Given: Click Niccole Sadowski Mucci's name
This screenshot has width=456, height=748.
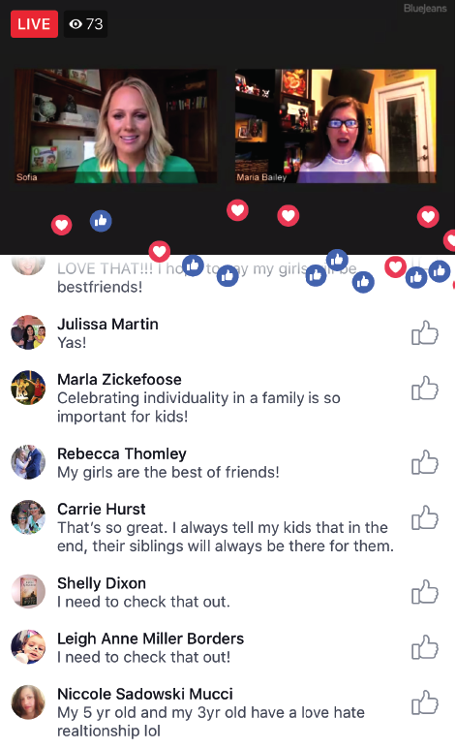Looking at the screenshot, I should coord(145,694).
